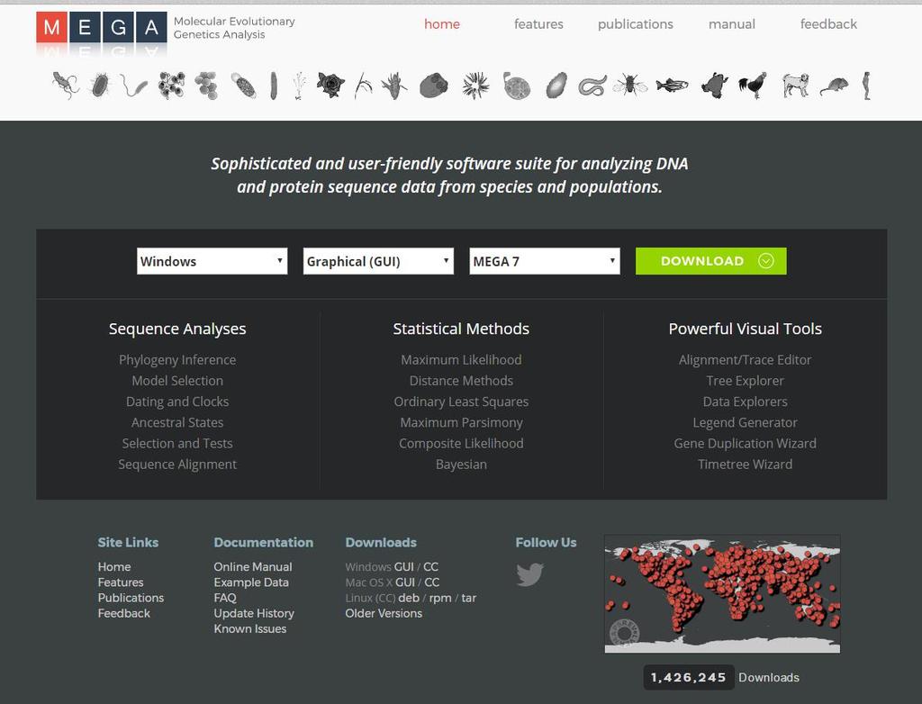Screen dimensions: 922x704
Task: Click the Linux rpm download link
Action: 440,599
